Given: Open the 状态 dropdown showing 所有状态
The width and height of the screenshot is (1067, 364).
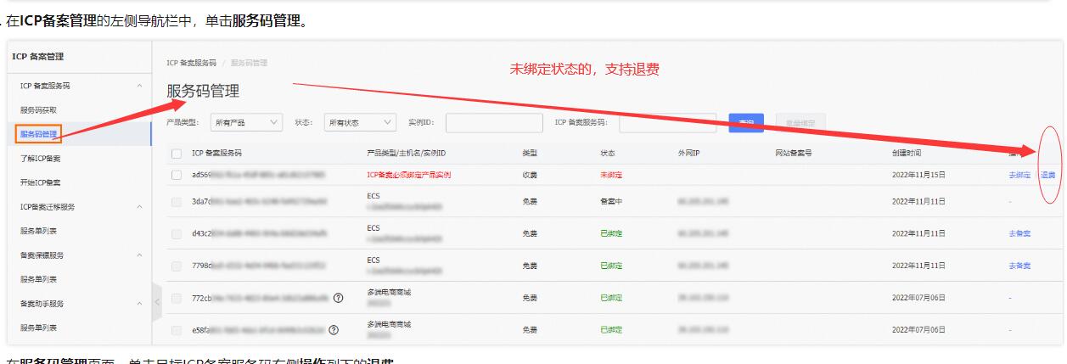Looking at the screenshot, I should click(x=360, y=123).
